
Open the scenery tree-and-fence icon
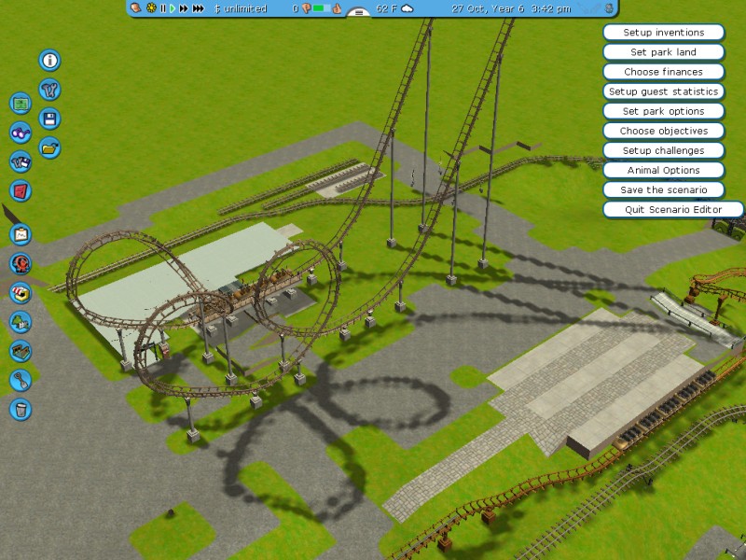[x=21, y=322]
